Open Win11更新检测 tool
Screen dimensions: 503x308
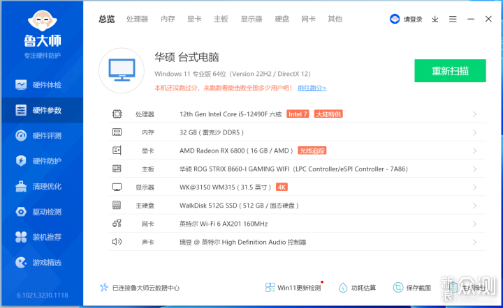pyautogui.click(x=293, y=288)
